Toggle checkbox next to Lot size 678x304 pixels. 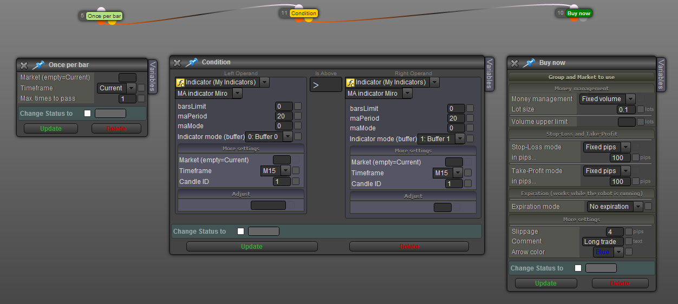(x=641, y=109)
